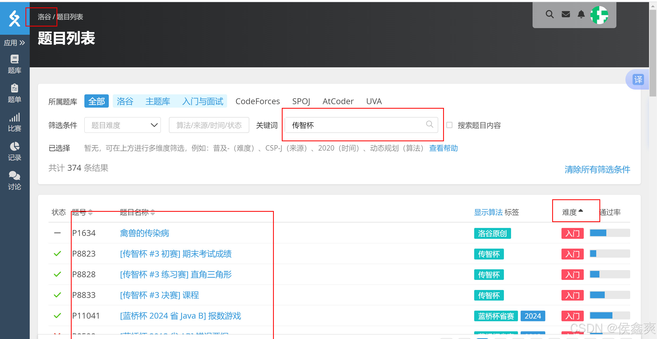Screen dimensions: 657x339
Task: Toggle 难度 difficulty column sort arrow
Action: (581, 211)
